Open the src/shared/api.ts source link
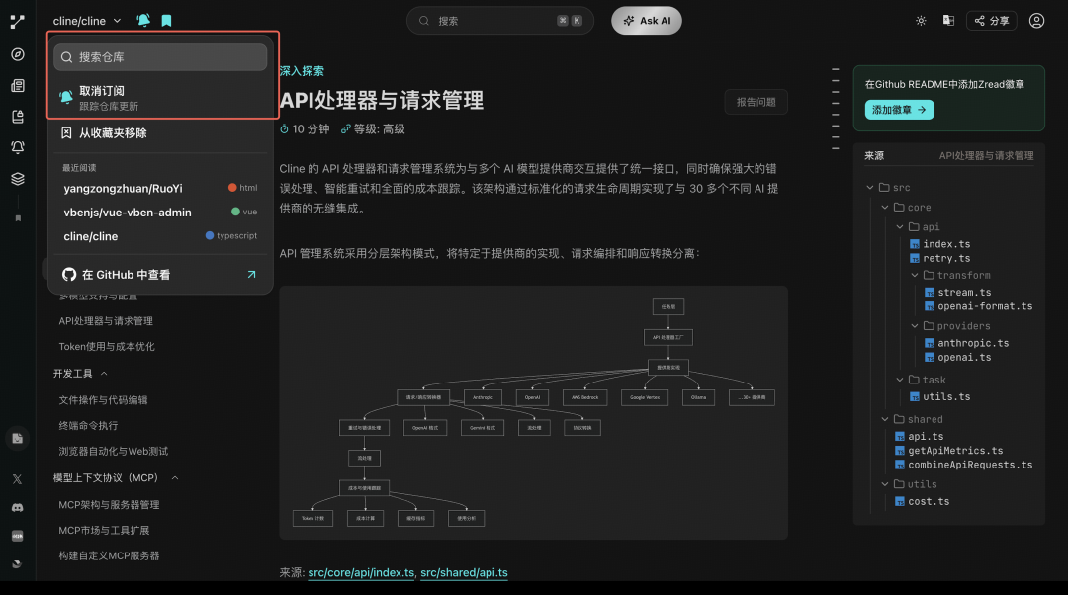1068x595 pixels. point(464,573)
